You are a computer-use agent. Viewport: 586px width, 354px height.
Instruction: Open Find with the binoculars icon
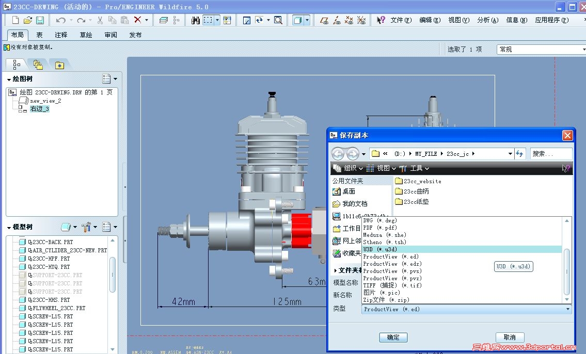point(196,20)
